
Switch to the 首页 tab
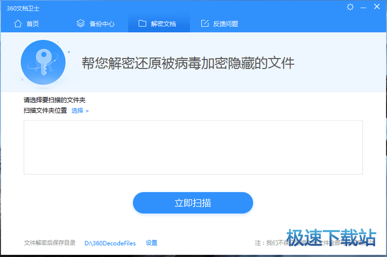[x=33, y=24]
